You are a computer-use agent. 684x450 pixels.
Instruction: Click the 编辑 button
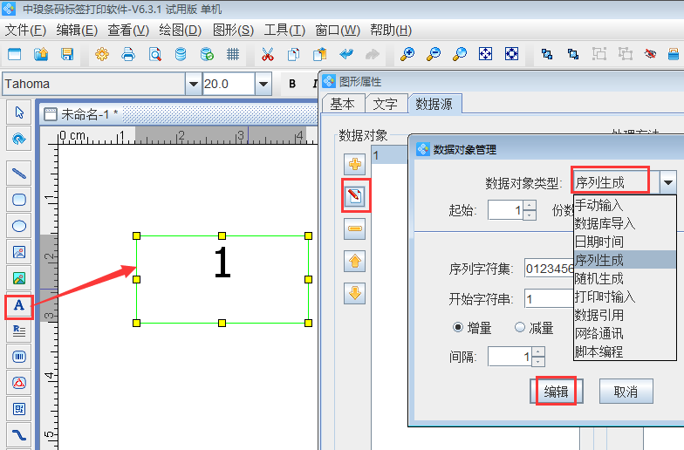click(556, 392)
